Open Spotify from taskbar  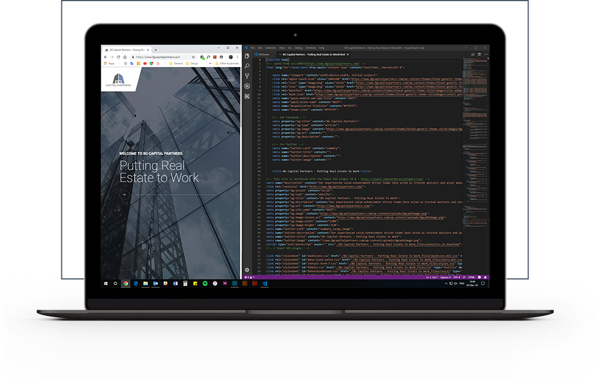pyautogui.click(x=205, y=283)
